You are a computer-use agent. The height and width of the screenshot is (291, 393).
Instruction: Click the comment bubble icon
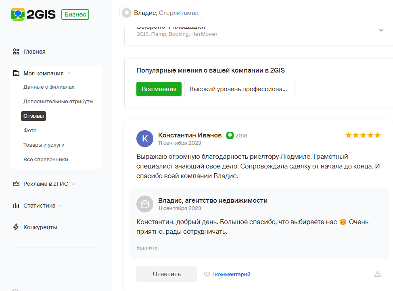point(207,274)
